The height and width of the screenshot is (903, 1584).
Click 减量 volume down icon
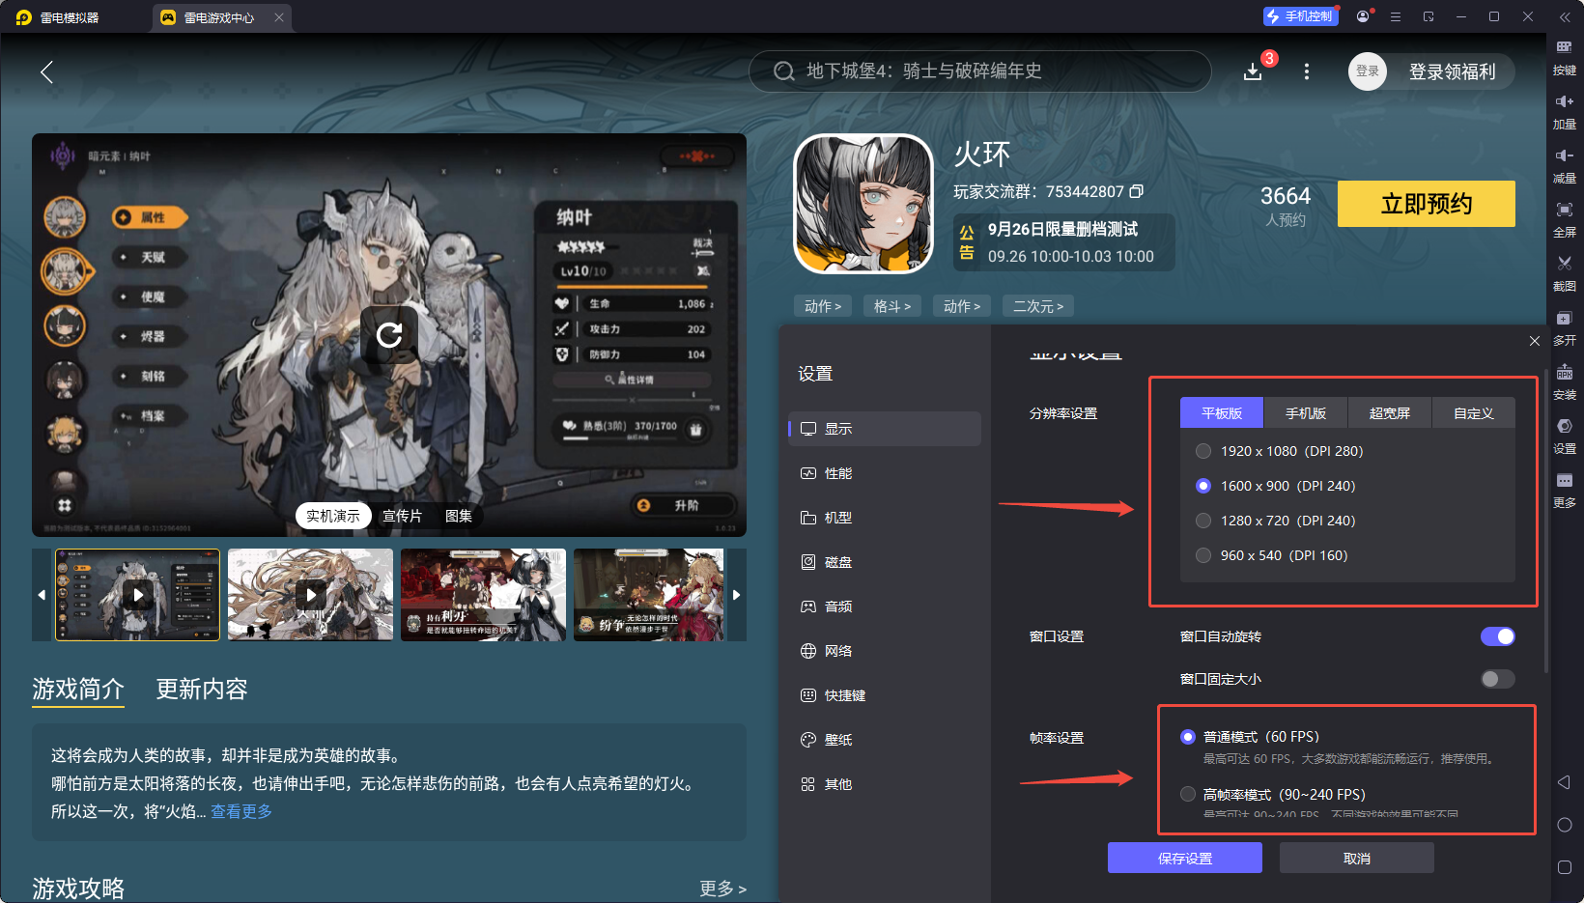point(1565,166)
